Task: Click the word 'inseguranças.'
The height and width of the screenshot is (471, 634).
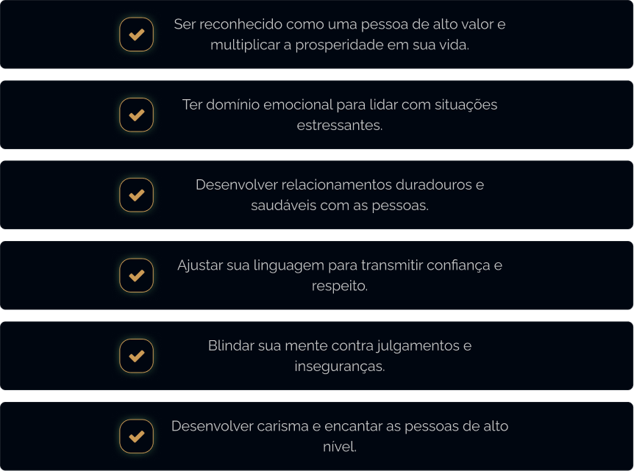Action: click(x=339, y=366)
